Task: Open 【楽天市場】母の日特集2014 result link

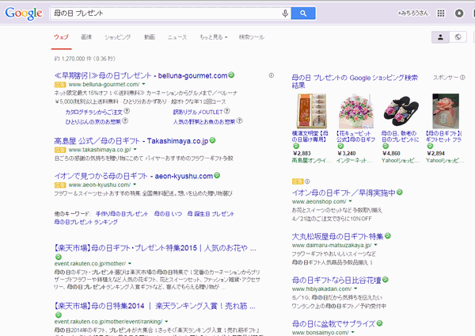Action: click(155, 306)
